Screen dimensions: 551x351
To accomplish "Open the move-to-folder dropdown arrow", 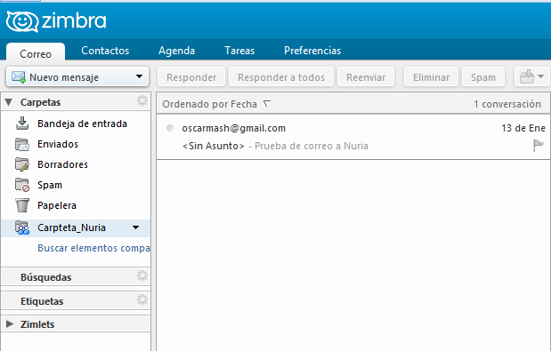I will tap(541, 76).
